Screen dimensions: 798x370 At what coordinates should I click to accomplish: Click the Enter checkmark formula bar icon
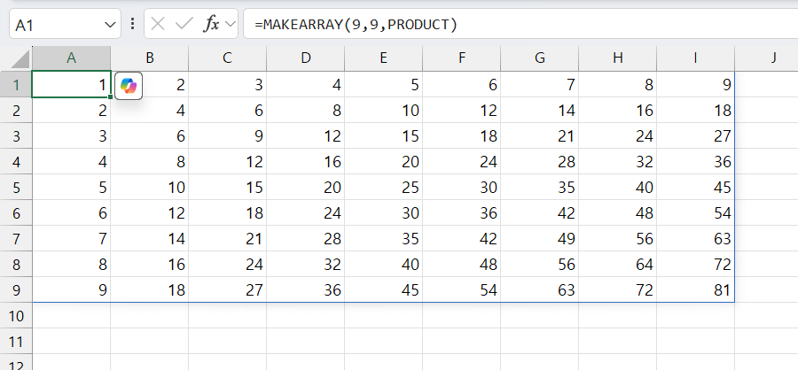pyautogui.click(x=184, y=24)
